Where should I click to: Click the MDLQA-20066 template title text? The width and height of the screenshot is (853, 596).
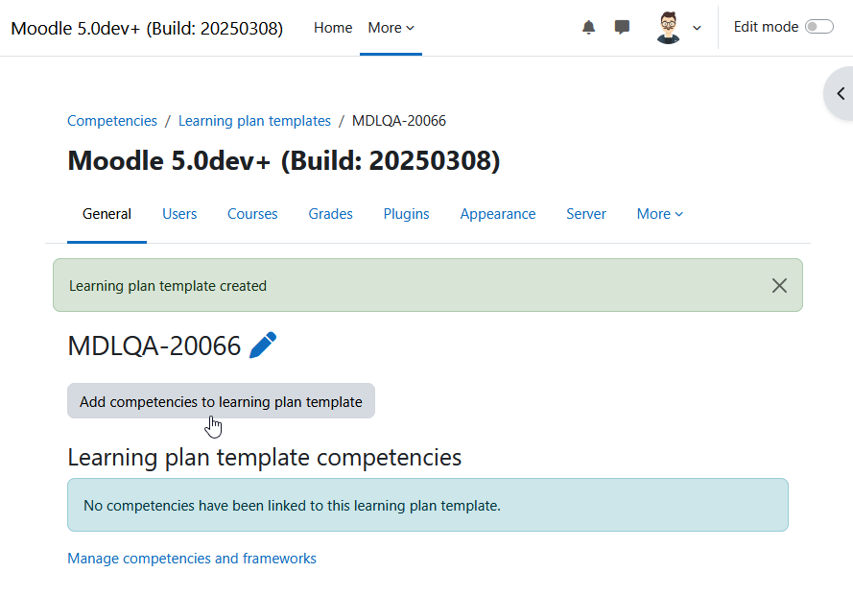154,346
